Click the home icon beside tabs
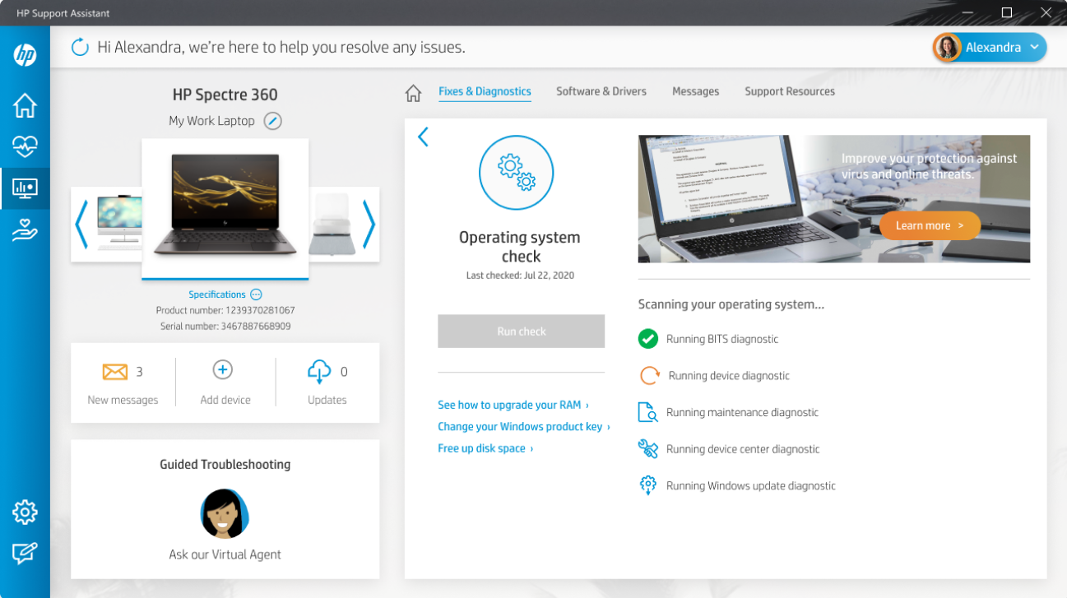 [413, 93]
